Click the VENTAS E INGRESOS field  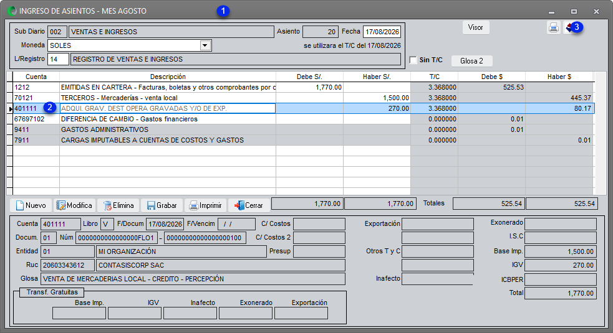(171, 32)
